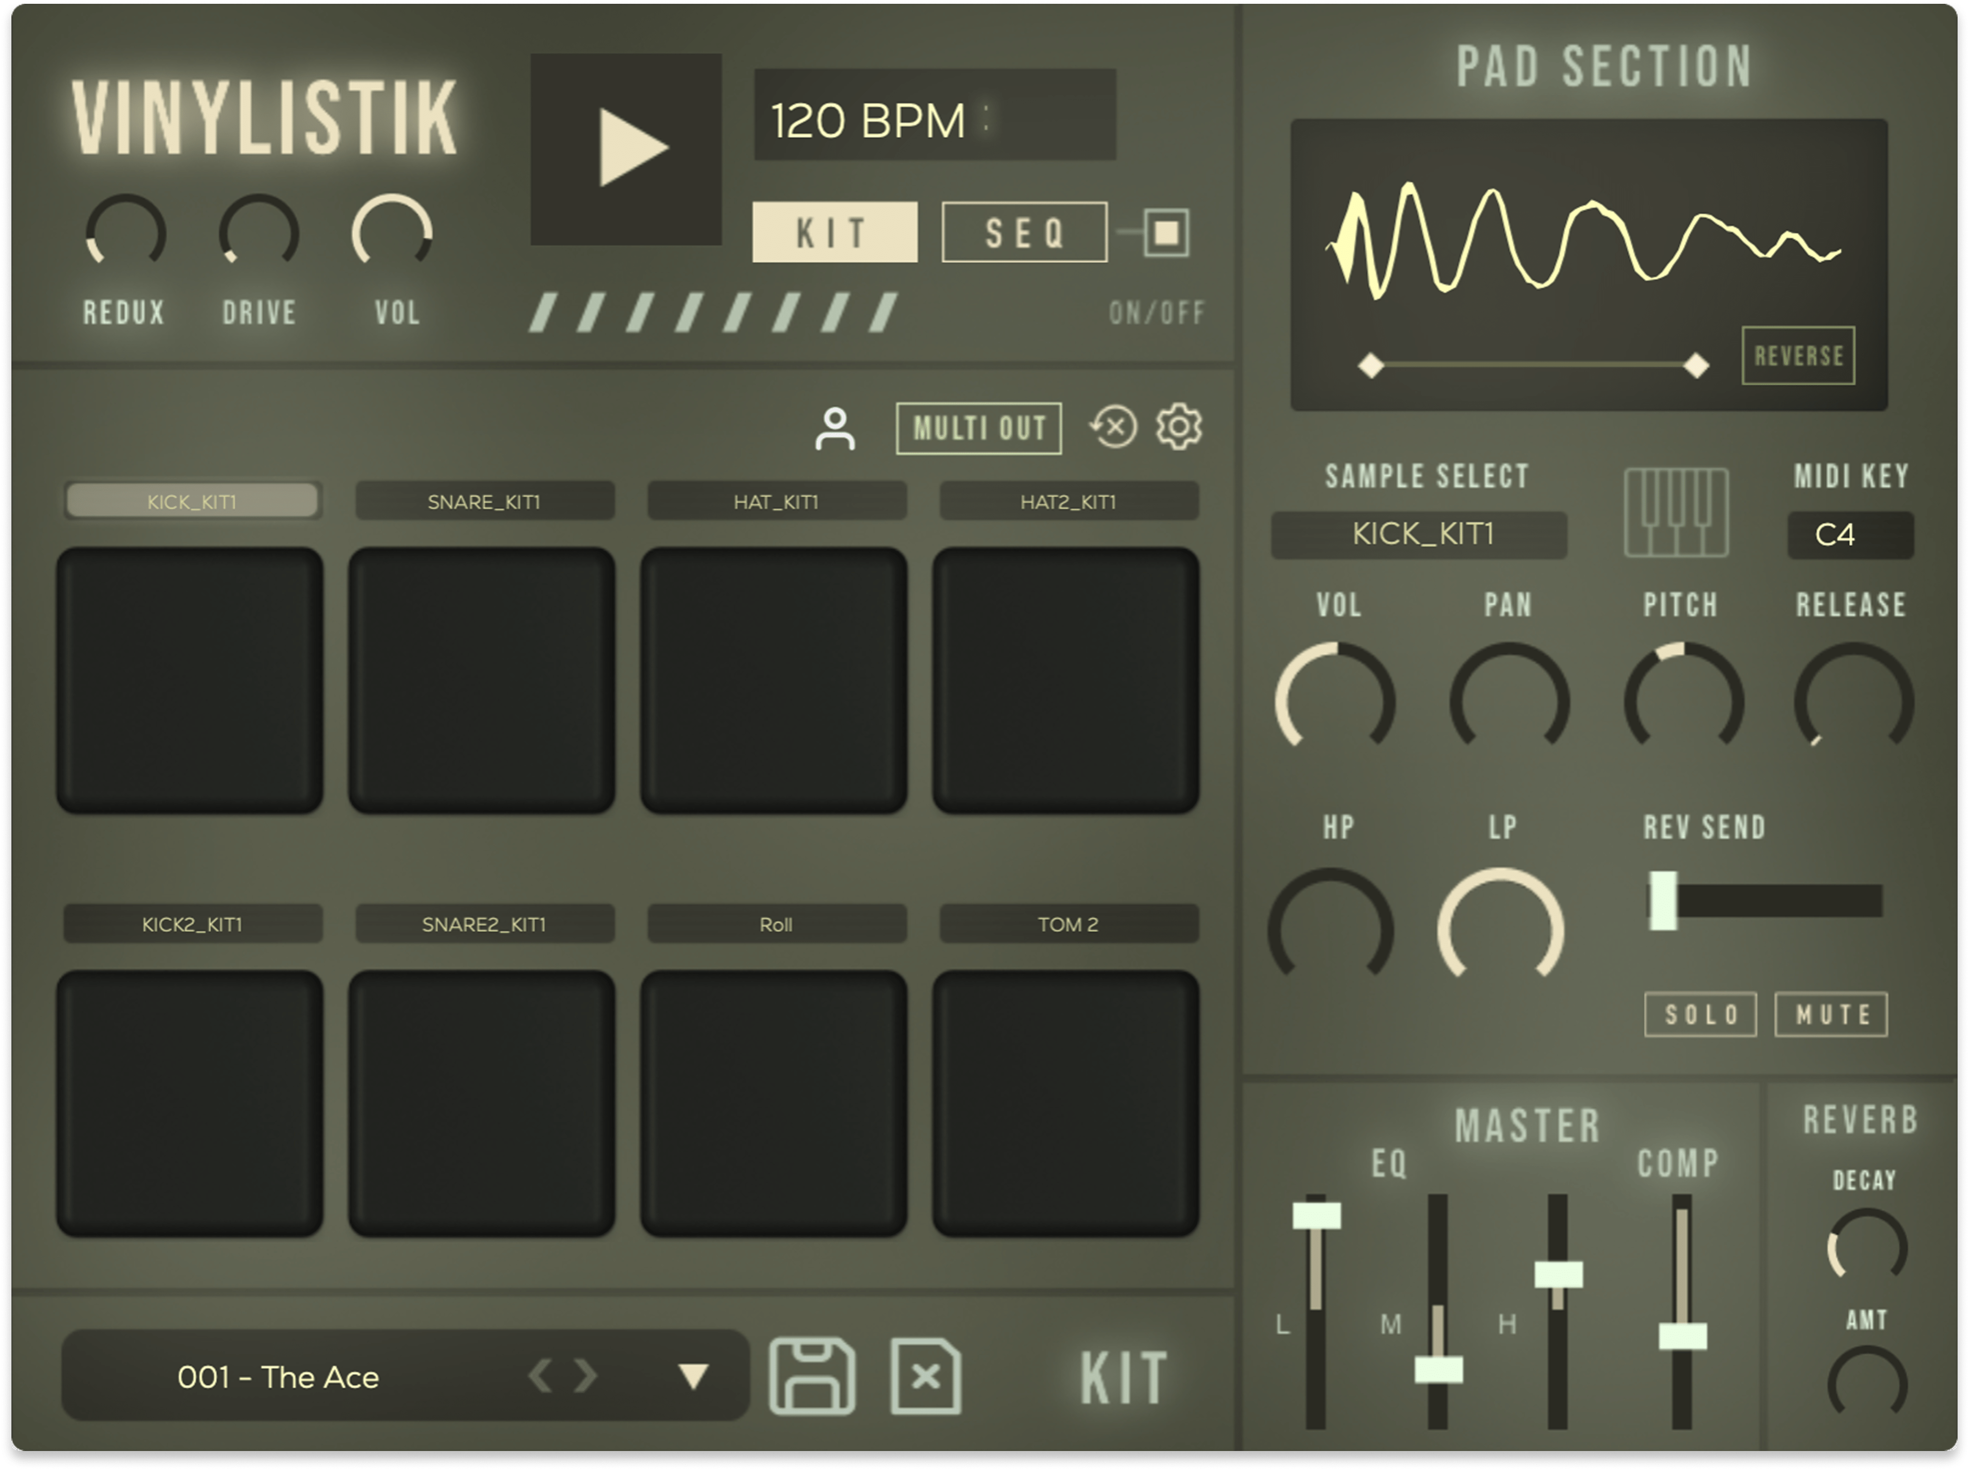Click the Multi Out button

point(979,429)
